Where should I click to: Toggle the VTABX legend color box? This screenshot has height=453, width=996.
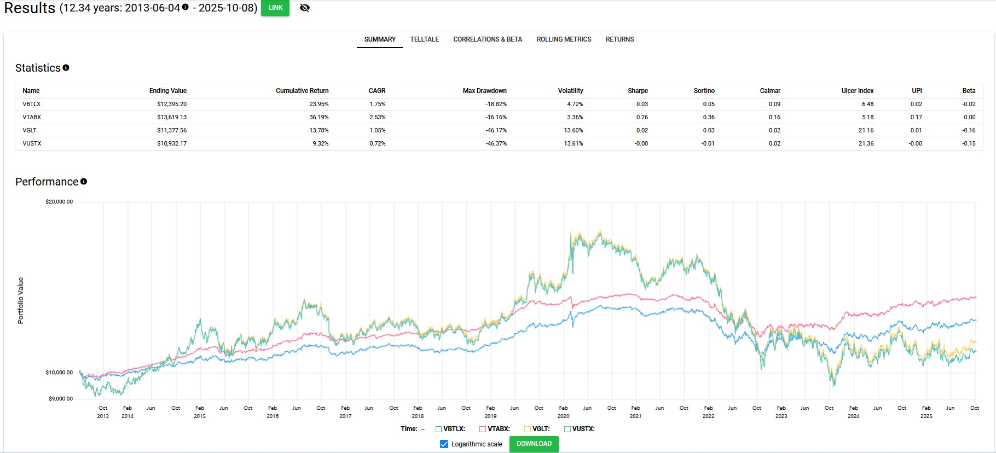pyautogui.click(x=483, y=429)
